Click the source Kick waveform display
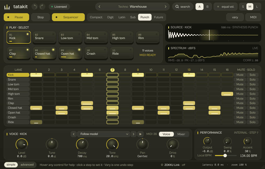 [213, 35]
